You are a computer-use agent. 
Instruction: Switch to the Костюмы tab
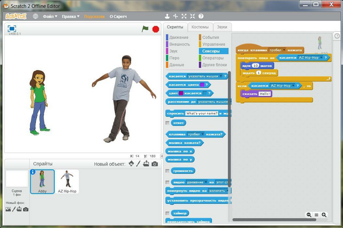200,27
